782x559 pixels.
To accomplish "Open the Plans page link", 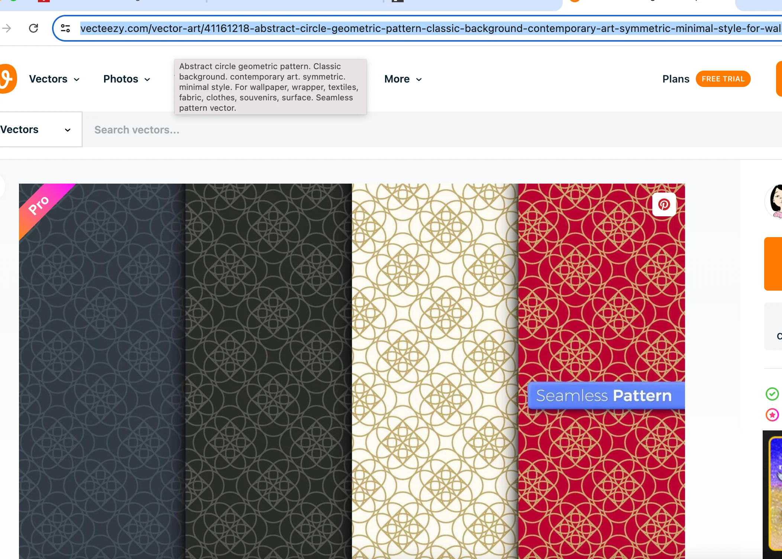I will pos(676,79).
